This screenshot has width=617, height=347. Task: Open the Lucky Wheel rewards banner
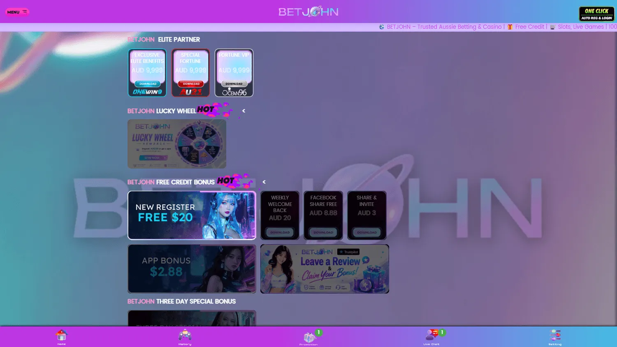coord(177,144)
